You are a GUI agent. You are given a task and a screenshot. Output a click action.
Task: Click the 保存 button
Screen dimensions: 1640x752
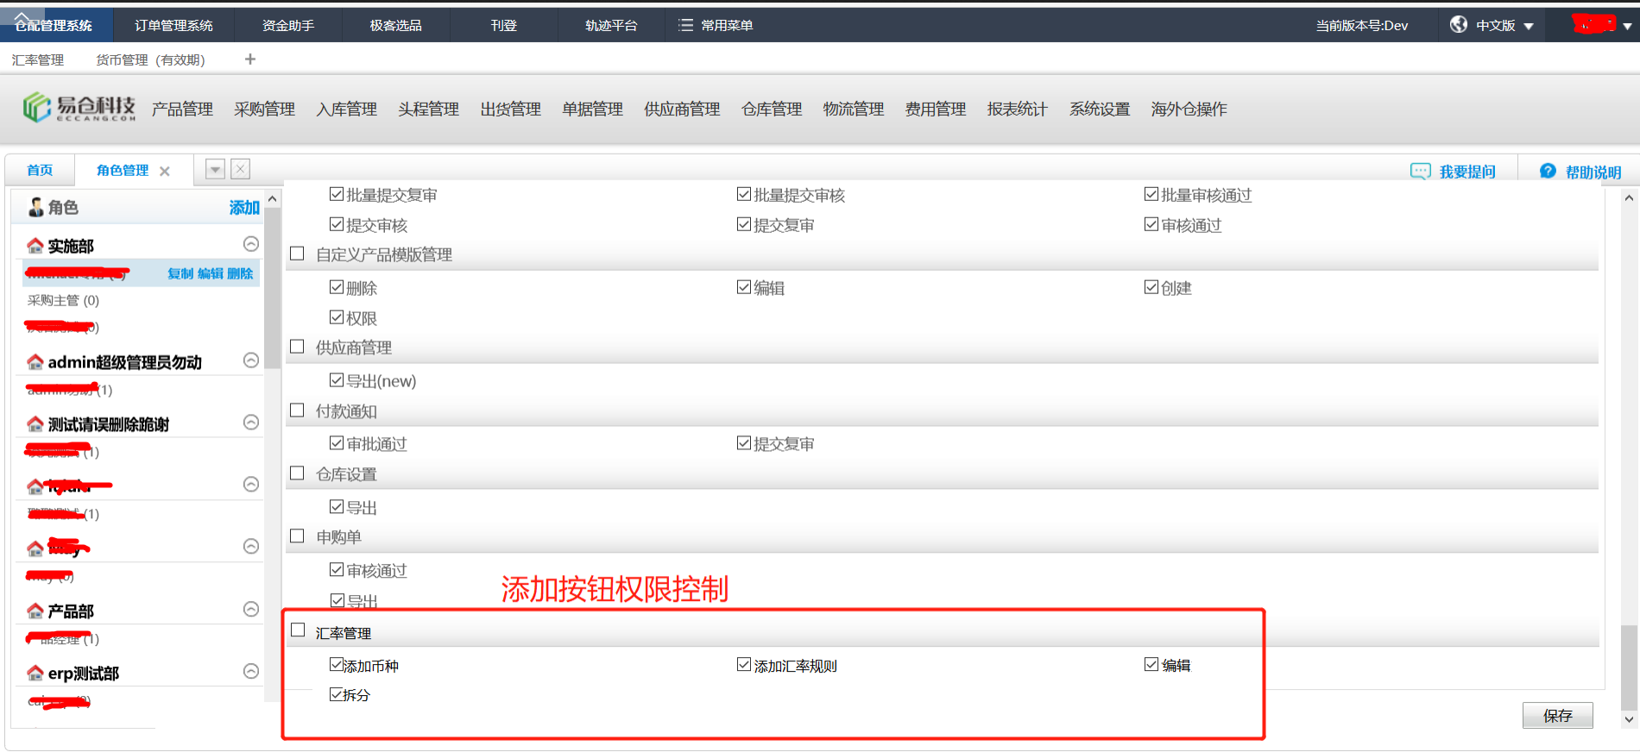click(1557, 716)
